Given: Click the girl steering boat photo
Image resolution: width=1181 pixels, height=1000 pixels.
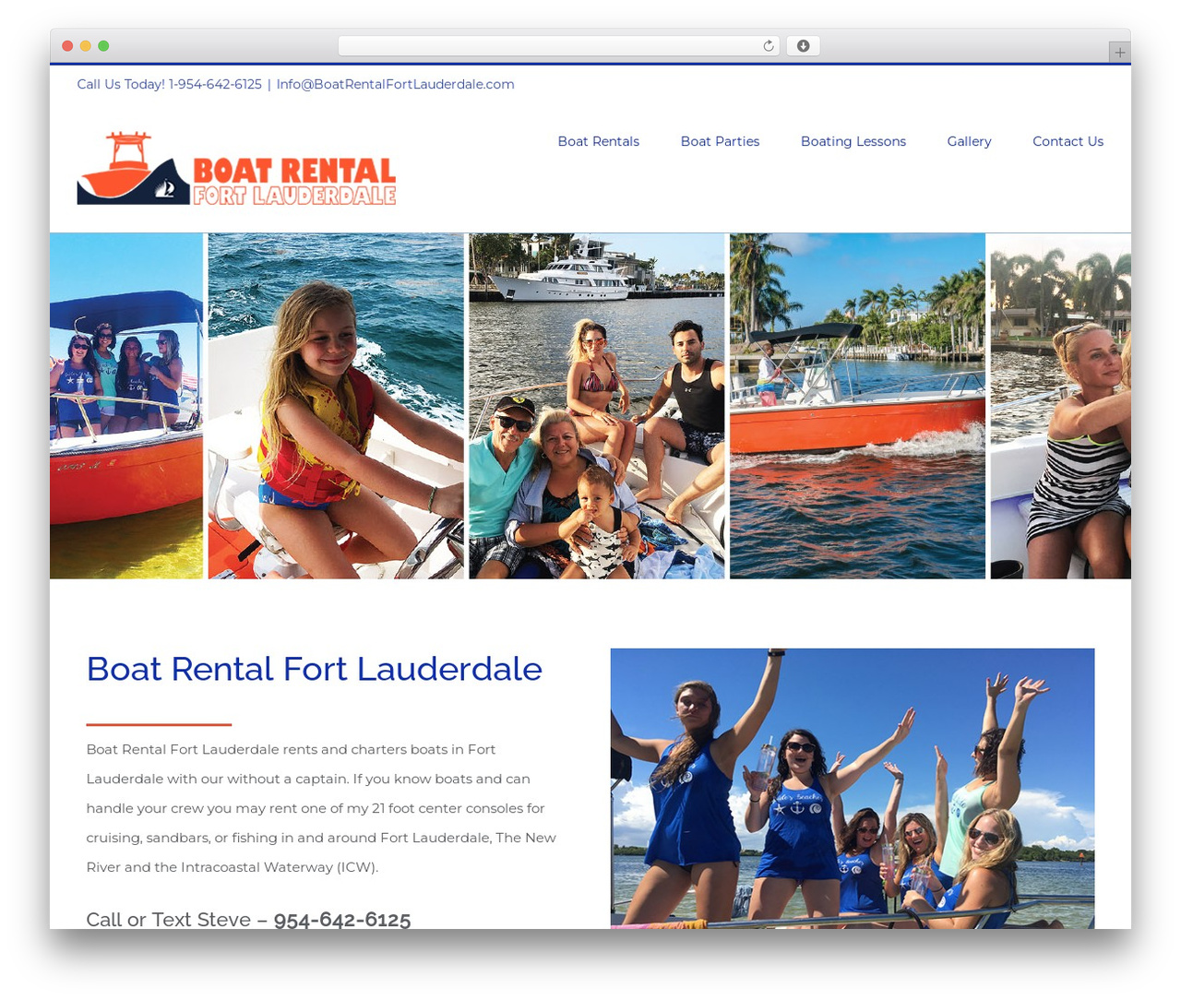Looking at the screenshot, I should (336, 406).
